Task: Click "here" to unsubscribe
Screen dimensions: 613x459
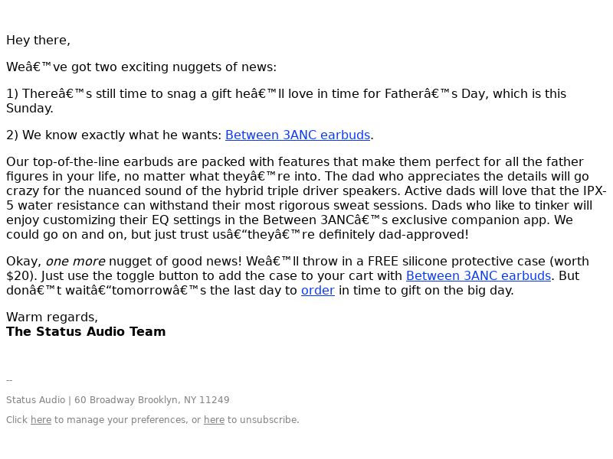Action: 215,420
